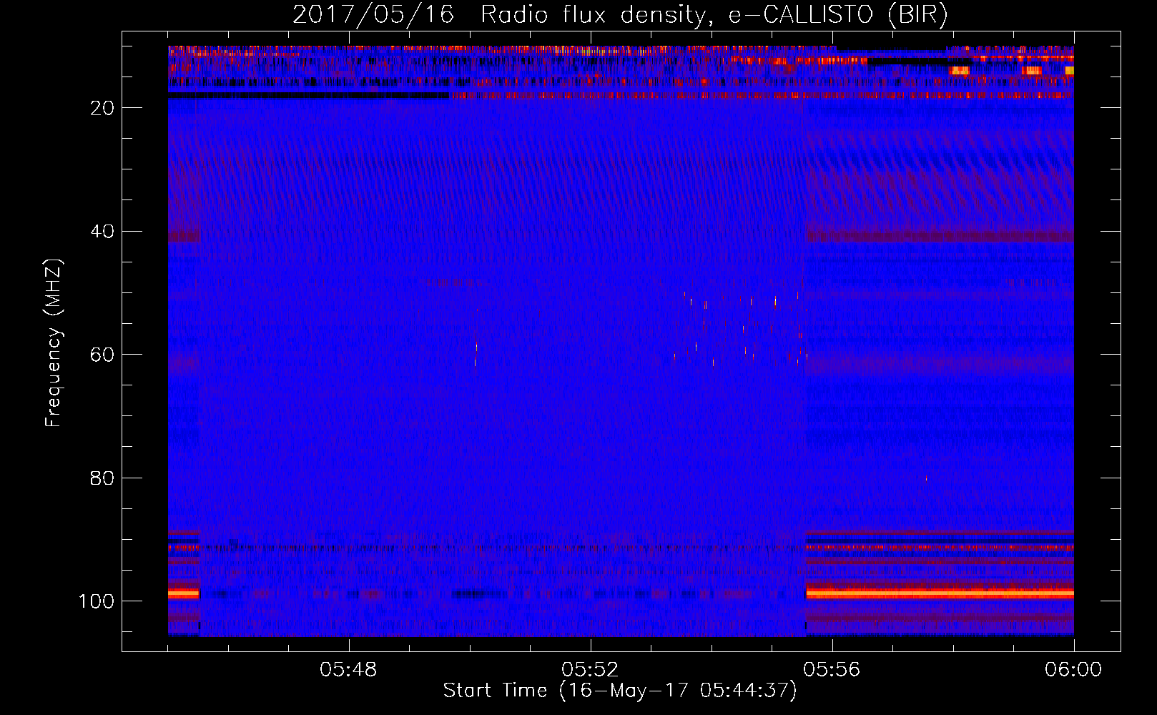Click the frequency tick label 20
The image size is (1157, 715).
[x=102, y=108]
